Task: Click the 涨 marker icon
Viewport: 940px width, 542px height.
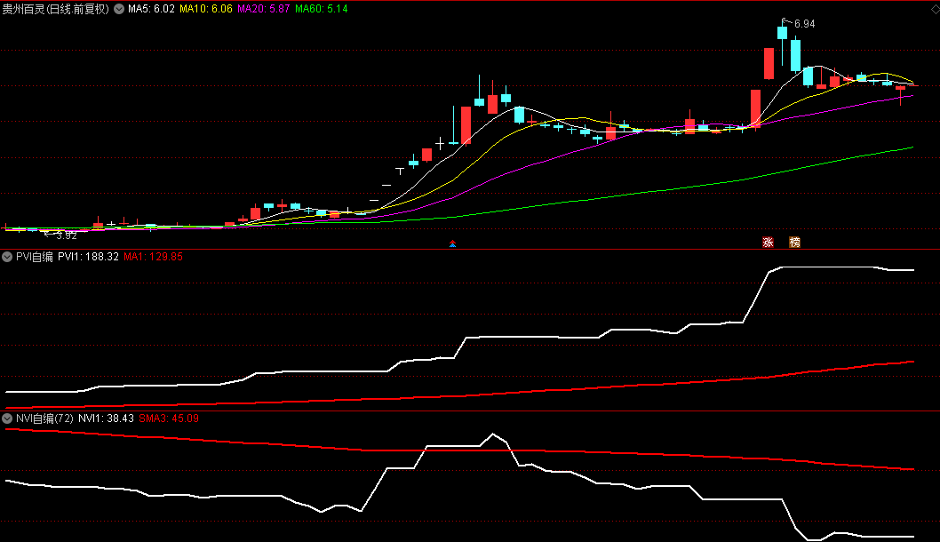Action: click(x=768, y=243)
